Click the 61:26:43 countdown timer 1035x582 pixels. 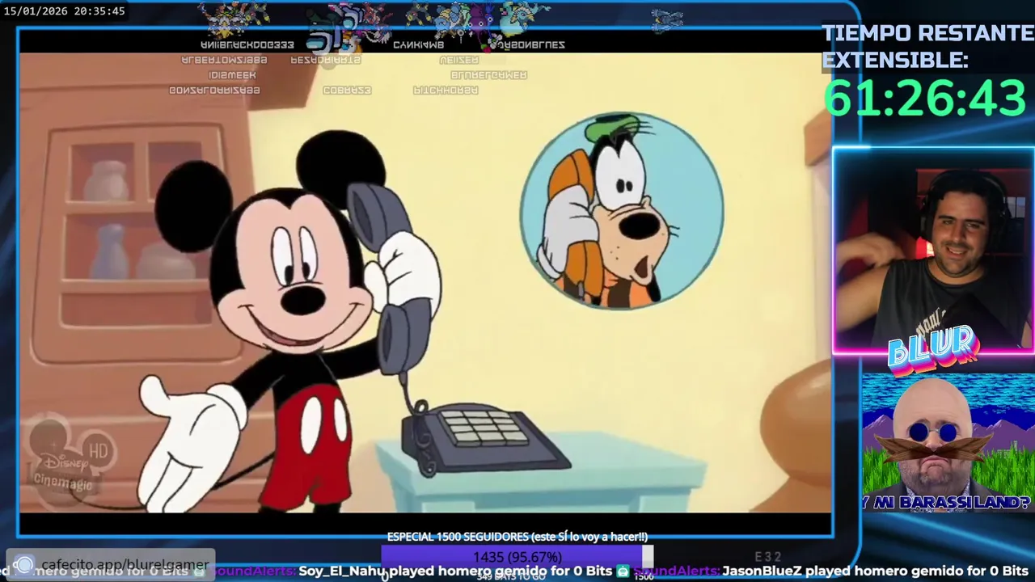pyautogui.click(x=925, y=99)
